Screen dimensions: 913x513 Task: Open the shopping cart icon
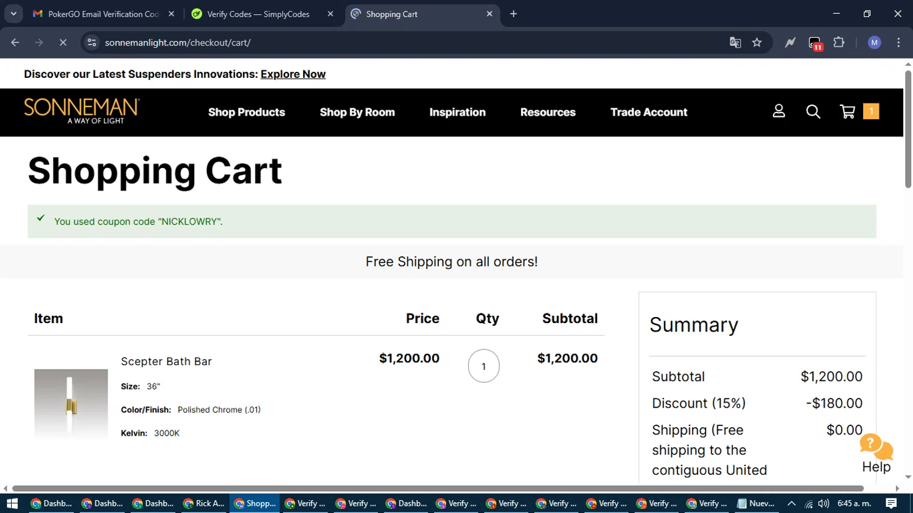(847, 111)
